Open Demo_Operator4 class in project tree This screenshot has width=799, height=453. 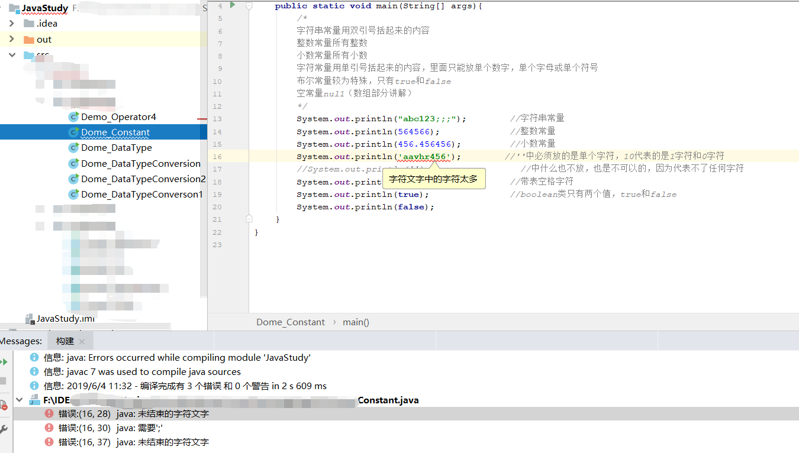click(118, 117)
